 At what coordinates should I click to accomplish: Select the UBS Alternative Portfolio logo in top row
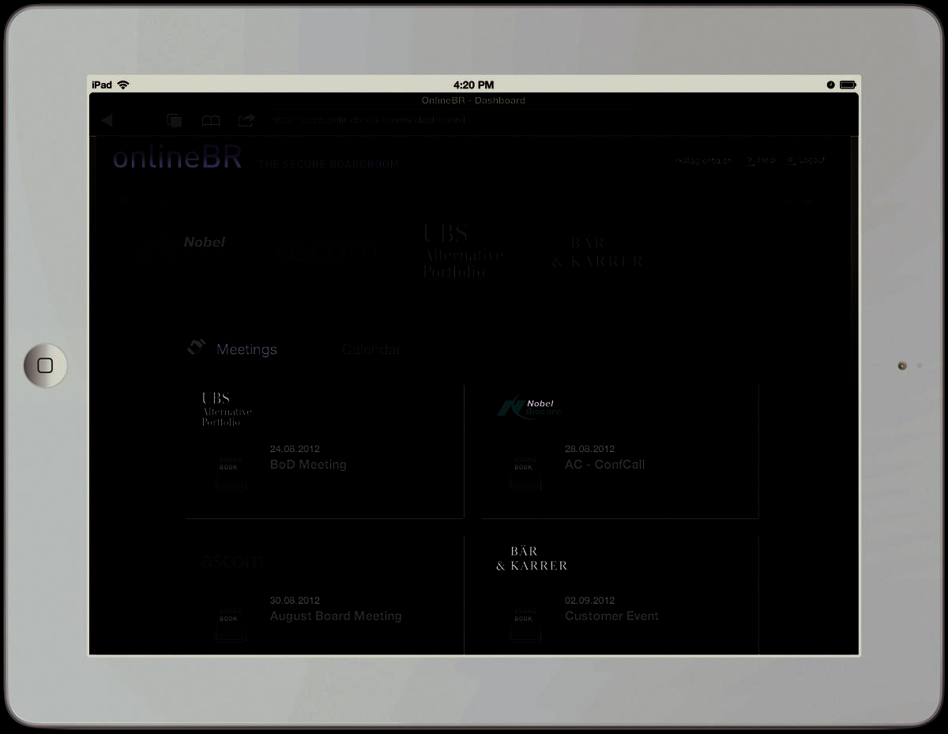point(463,250)
